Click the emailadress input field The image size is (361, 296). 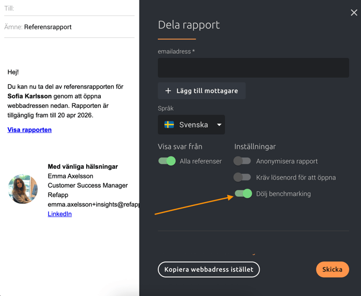click(x=253, y=68)
